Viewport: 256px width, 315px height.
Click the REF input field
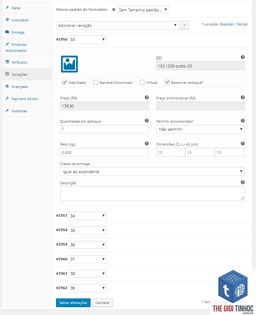(200, 66)
